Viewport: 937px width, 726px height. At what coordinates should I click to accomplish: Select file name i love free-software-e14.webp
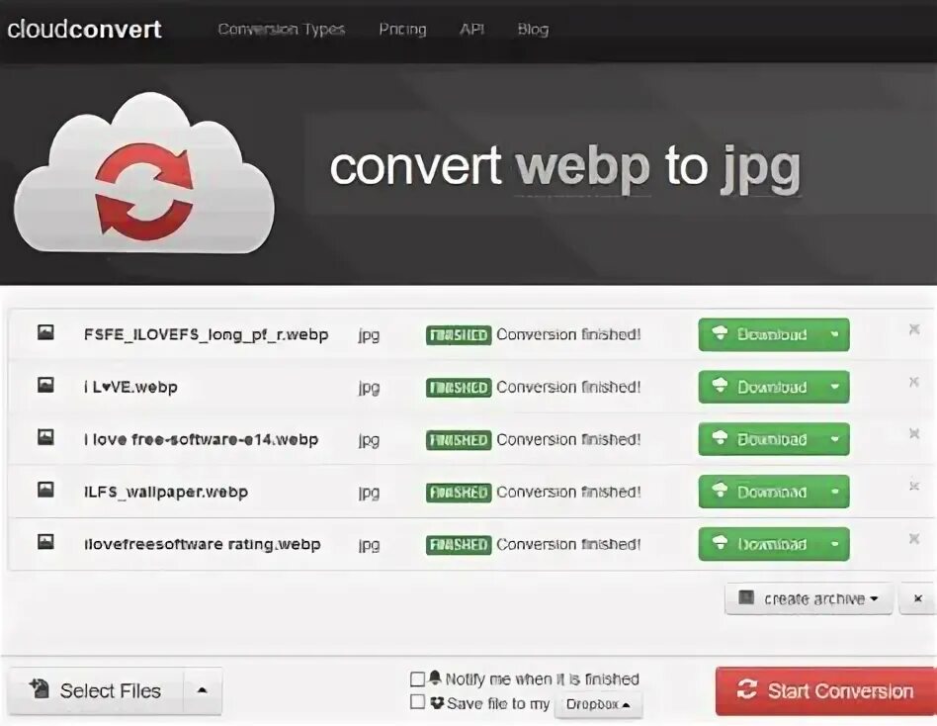pos(201,439)
